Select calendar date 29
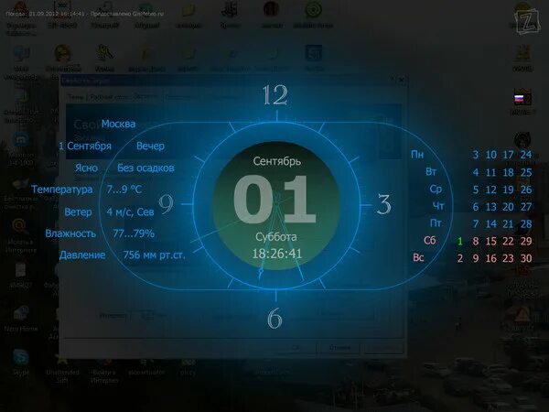549x412 pixels. tap(526, 241)
